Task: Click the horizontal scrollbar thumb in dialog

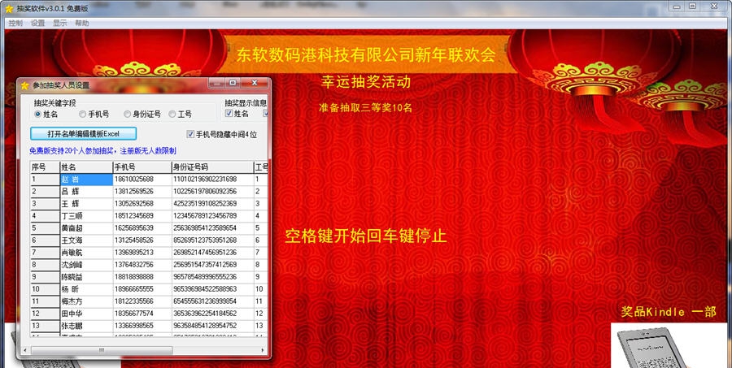Action: click(x=102, y=350)
